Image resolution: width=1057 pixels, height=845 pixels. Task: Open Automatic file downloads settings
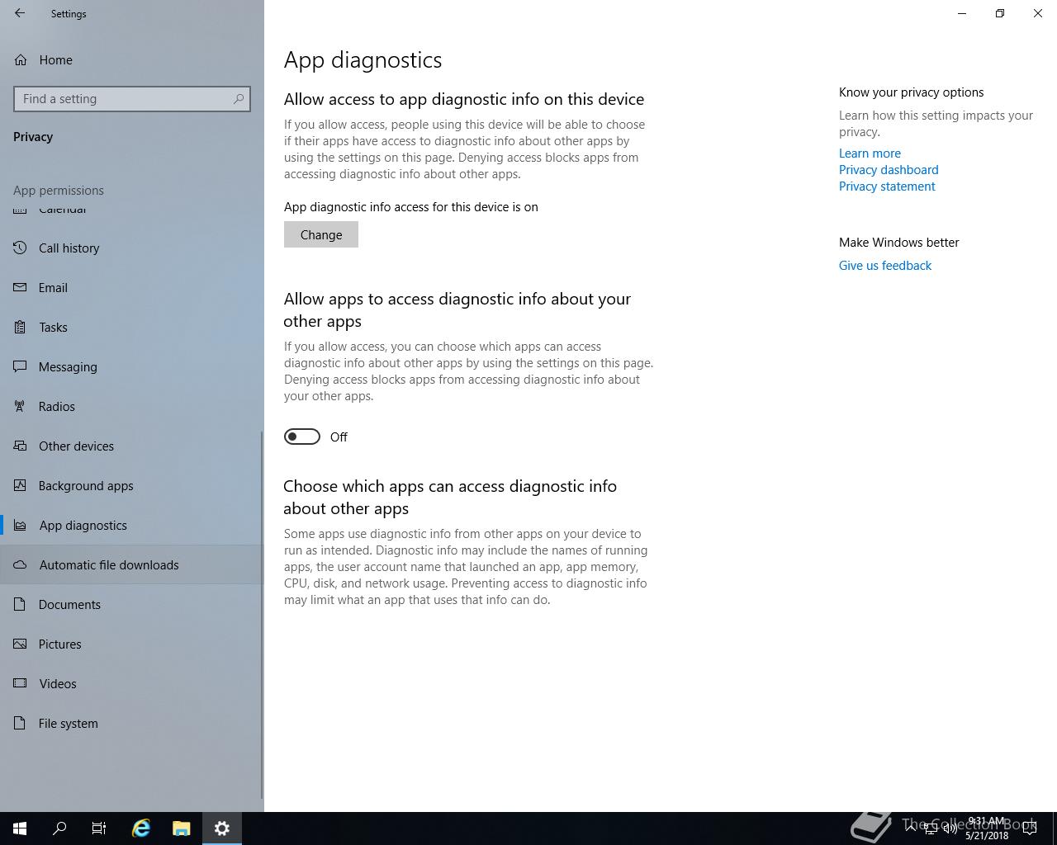click(132, 564)
